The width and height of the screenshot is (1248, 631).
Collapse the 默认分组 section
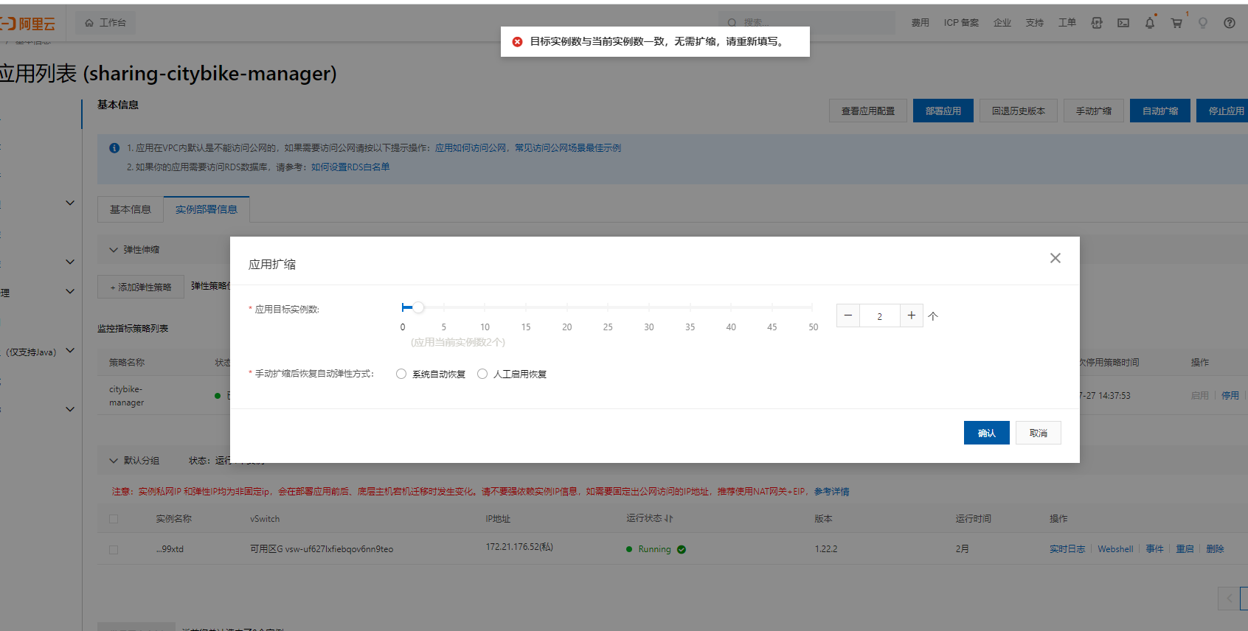tap(114, 461)
